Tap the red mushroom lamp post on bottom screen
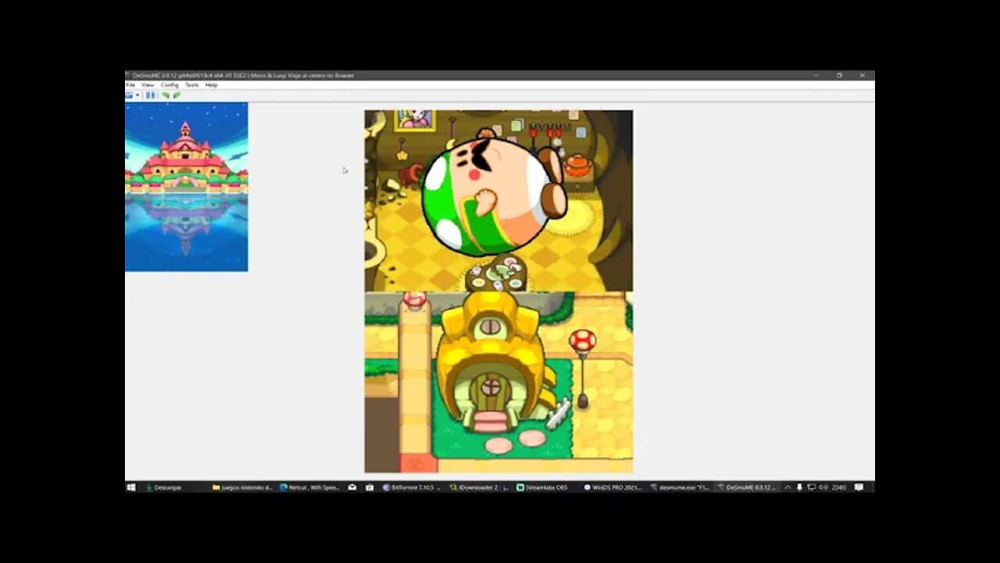Viewport: 1000px width, 563px height. coord(582,368)
